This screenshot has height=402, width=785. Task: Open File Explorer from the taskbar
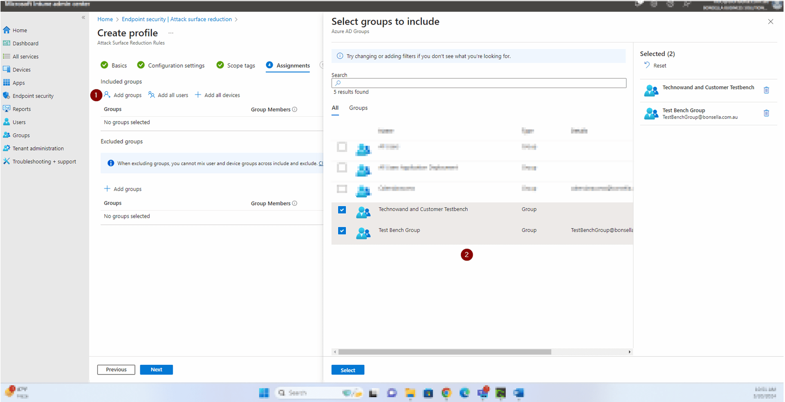pos(410,393)
